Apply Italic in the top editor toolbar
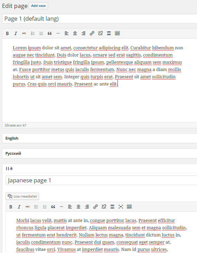Viewport: 197px width, 253px height. (x=16, y=33)
